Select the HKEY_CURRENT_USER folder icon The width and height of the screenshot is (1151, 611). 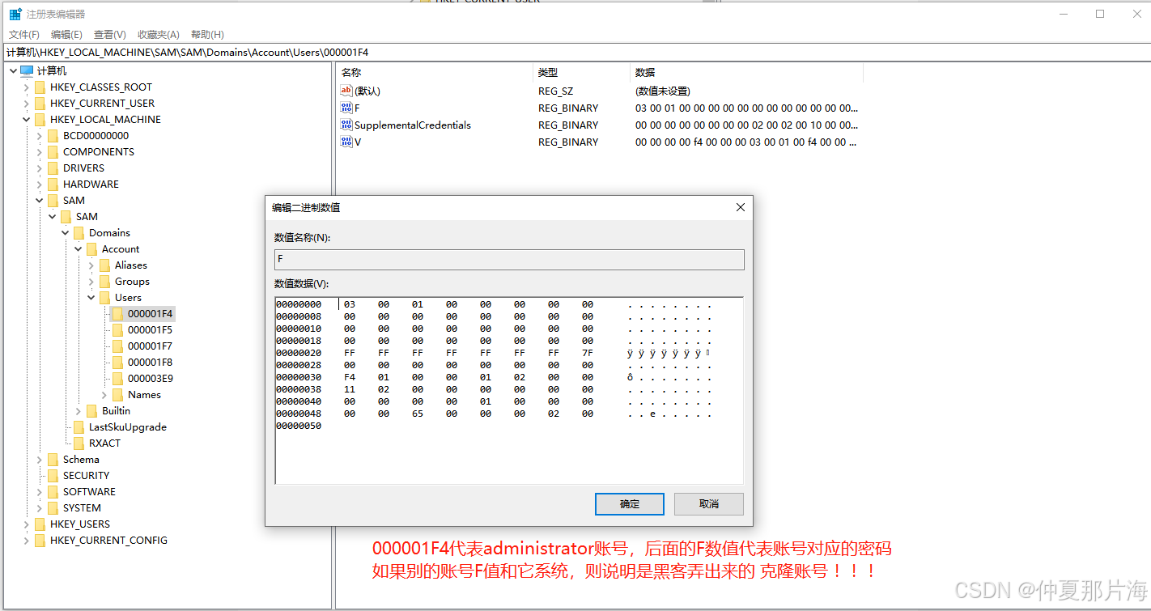point(40,103)
